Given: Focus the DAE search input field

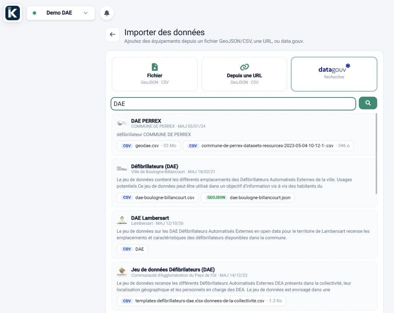Looking at the screenshot, I should 233,104.
